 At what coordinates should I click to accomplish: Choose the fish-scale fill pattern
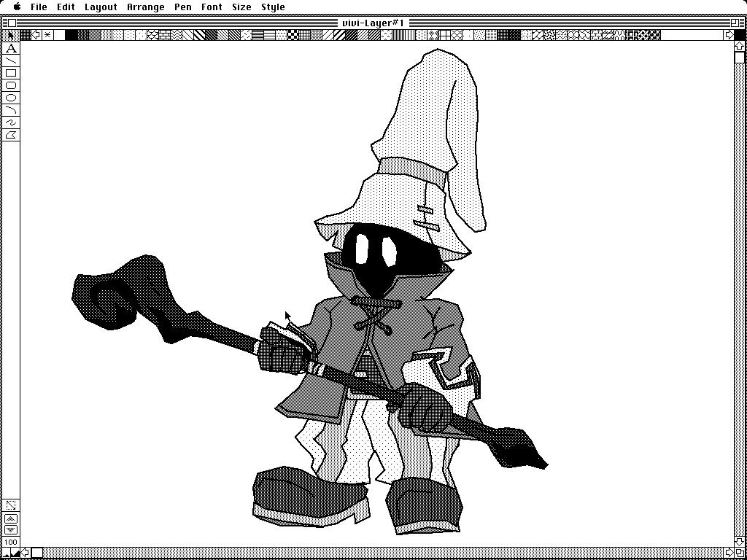pyautogui.click(x=152, y=35)
